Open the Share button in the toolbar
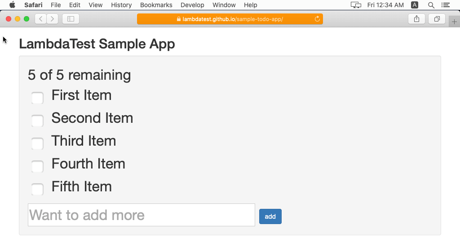Screen dimensions: 460x242 pyautogui.click(x=416, y=19)
